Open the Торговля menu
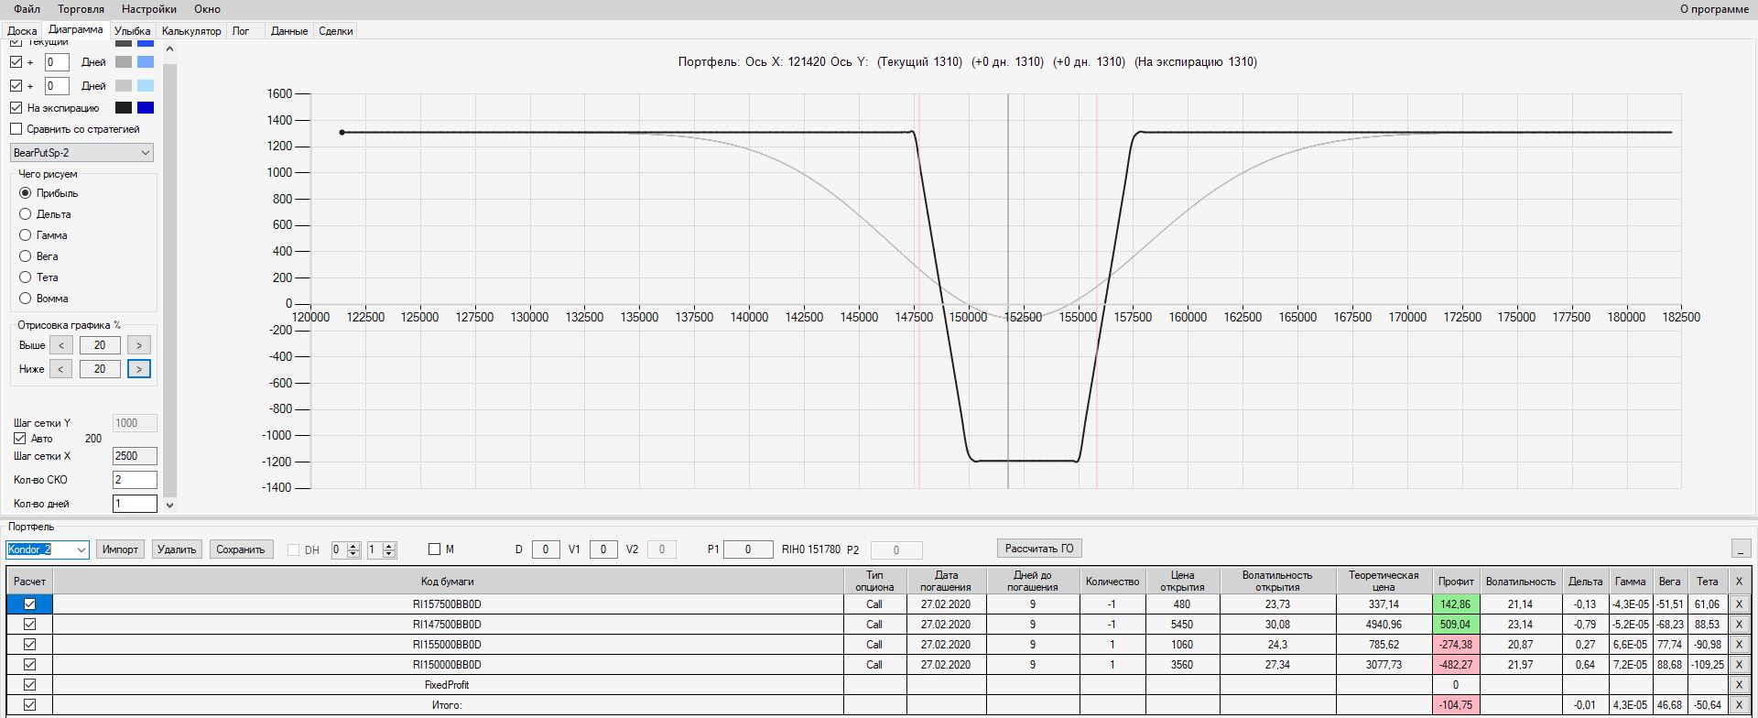The height and width of the screenshot is (718, 1758). (81, 9)
